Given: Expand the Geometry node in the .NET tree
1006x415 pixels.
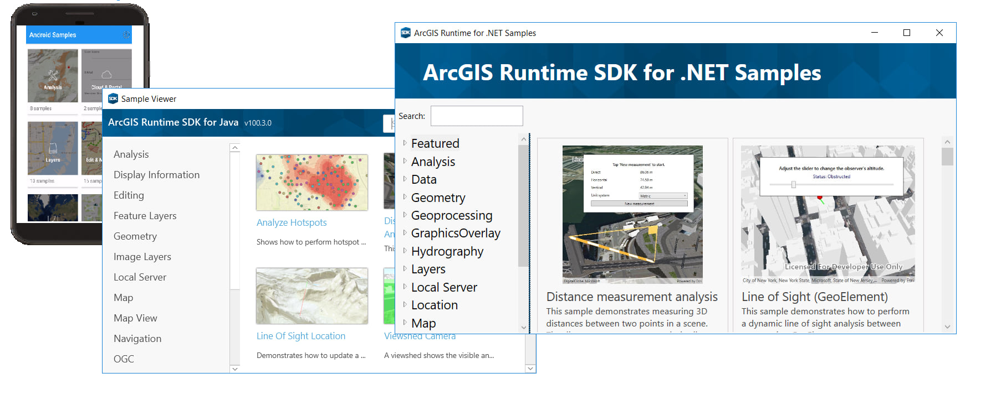Looking at the screenshot, I should [405, 197].
